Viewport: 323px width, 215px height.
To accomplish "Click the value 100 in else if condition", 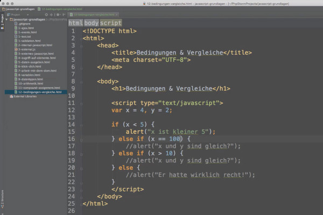I will 174,139.
